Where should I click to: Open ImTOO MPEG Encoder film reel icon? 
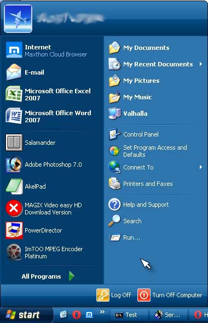14,252
